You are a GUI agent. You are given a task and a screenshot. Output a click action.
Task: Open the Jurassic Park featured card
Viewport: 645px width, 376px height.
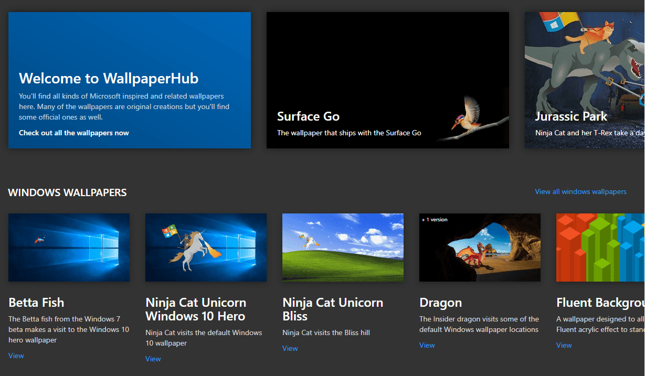tap(584, 80)
